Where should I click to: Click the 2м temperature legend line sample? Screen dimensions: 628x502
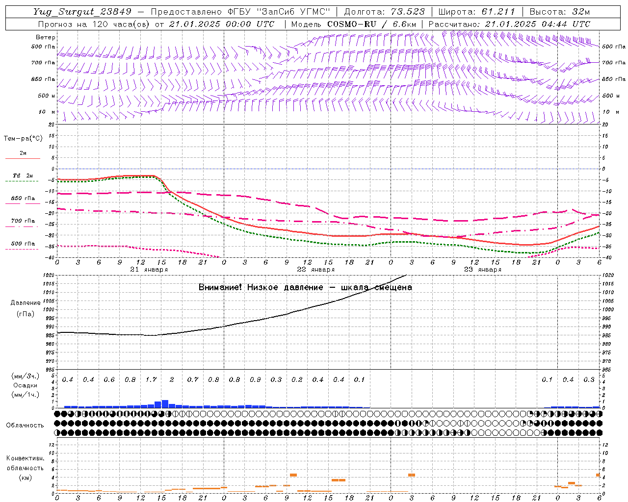coord(23,158)
